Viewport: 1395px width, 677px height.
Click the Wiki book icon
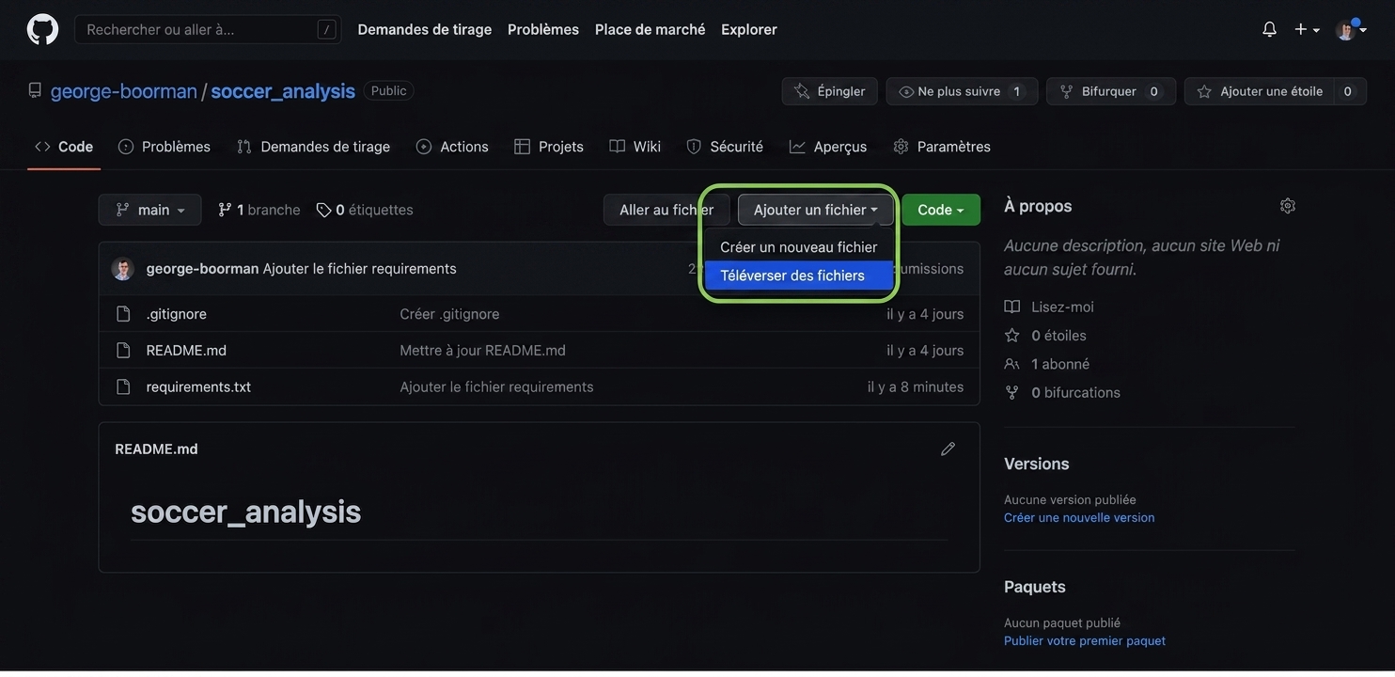[x=618, y=147]
